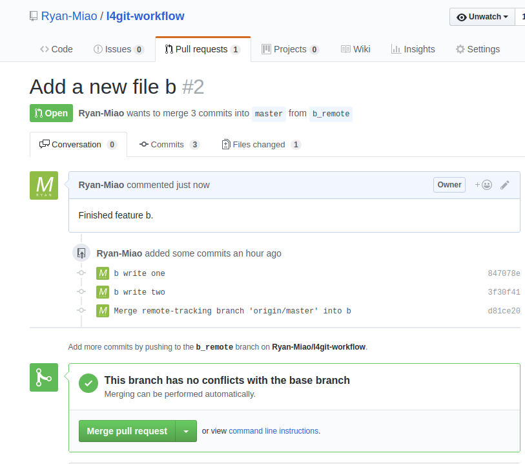Click the commit dot icon beside Merge commit

click(81, 310)
